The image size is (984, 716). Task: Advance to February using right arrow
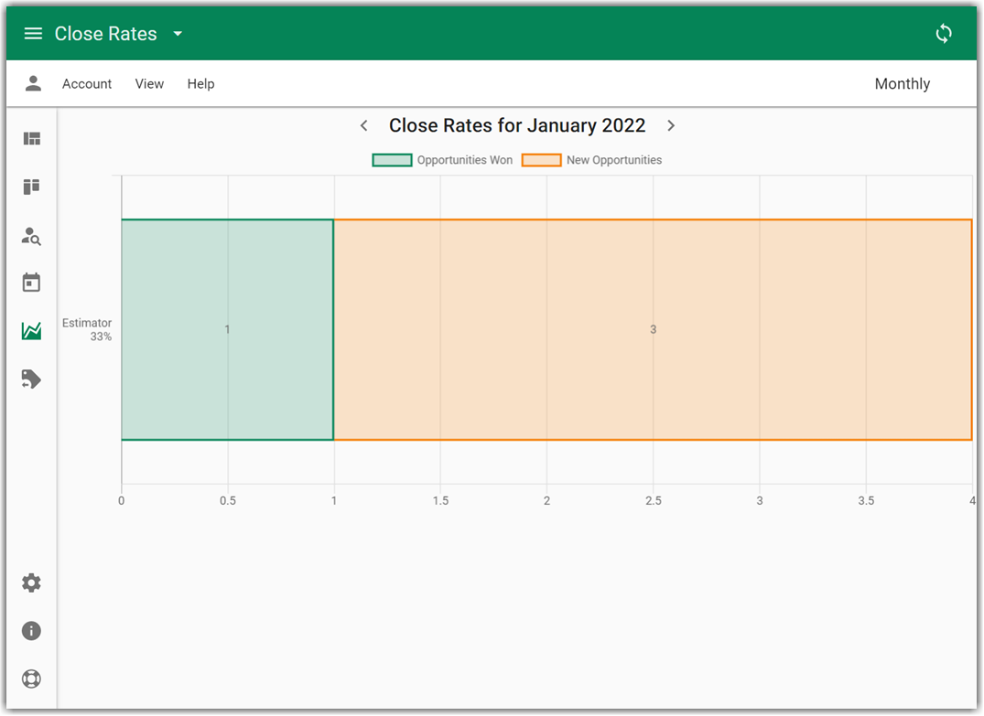pos(671,125)
